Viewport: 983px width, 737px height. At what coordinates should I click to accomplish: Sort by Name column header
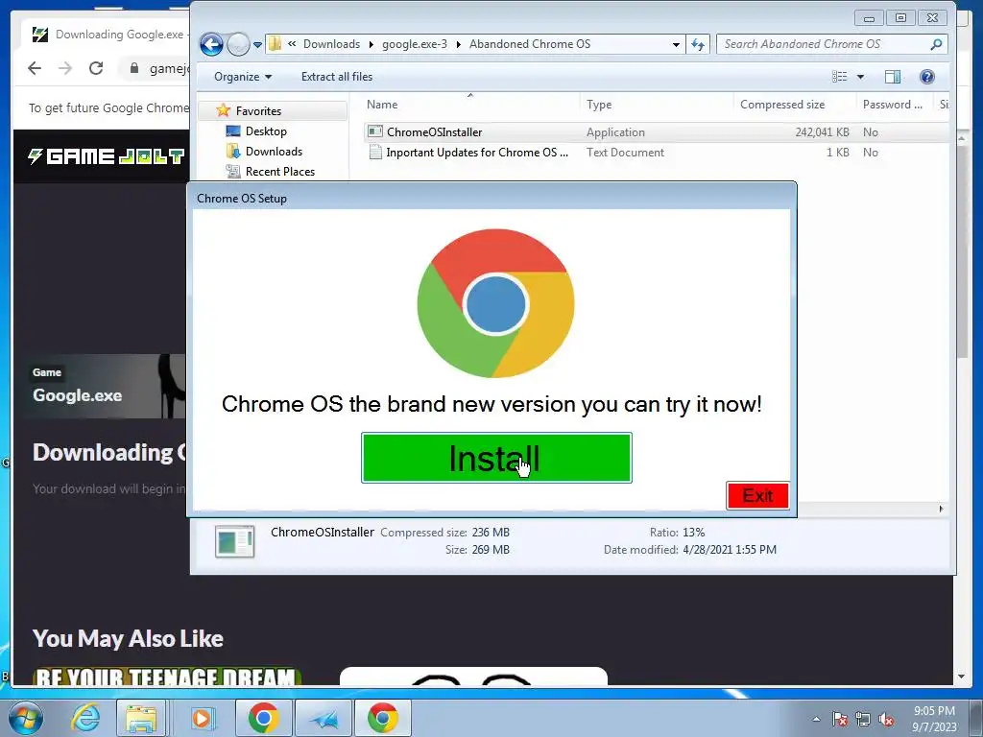tap(471, 105)
